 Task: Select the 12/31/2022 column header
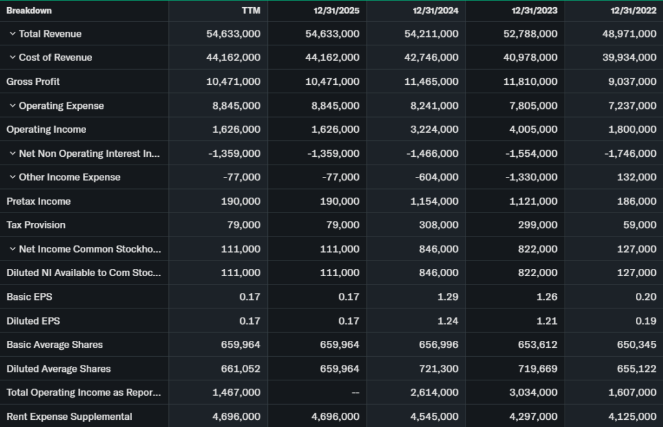point(634,10)
